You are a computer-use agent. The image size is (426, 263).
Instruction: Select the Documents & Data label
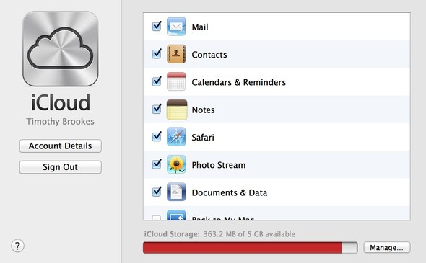click(230, 193)
